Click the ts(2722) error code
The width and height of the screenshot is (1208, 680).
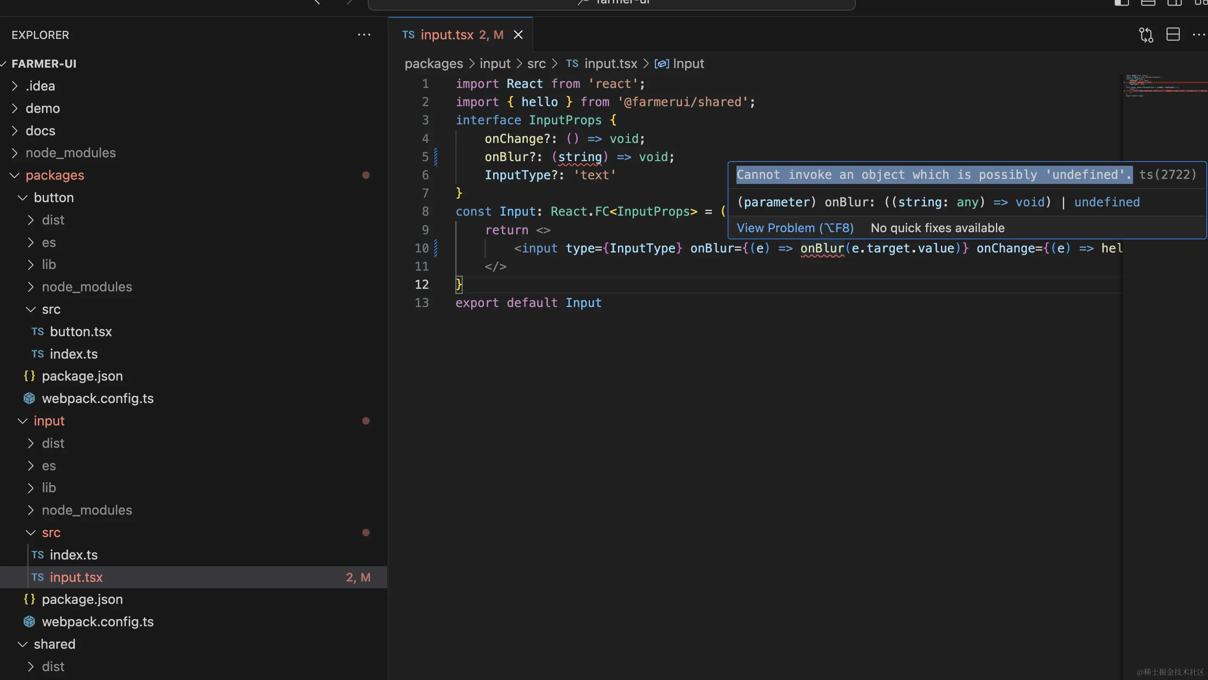coord(1168,175)
